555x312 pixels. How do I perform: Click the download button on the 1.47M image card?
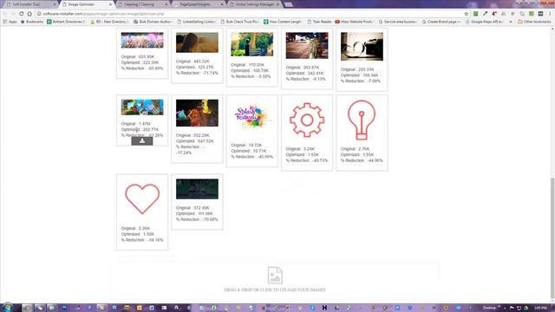[x=142, y=140]
